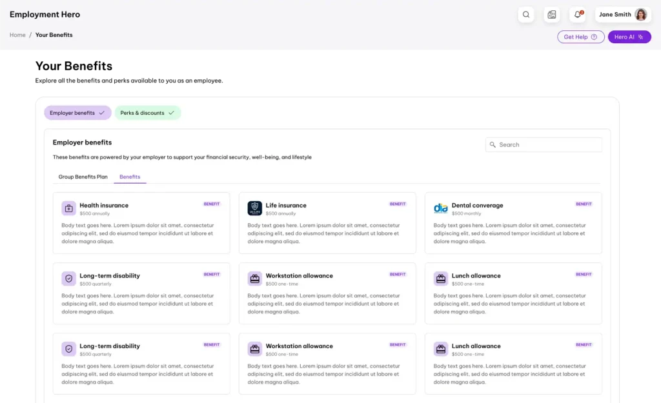The image size is (661, 403).
Task: Select the Workstation allowance briefcase icon
Action: click(254, 278)
